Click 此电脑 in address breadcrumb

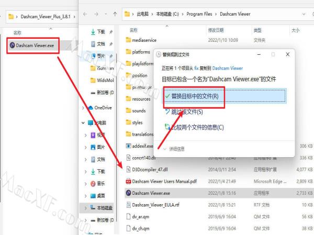pyautogui.click(x=142, y=14)
